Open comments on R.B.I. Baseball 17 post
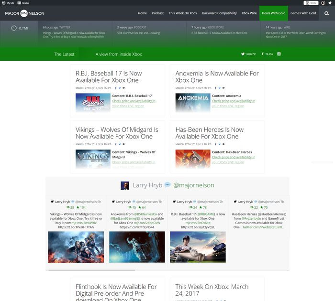 (x=123, y=88)
